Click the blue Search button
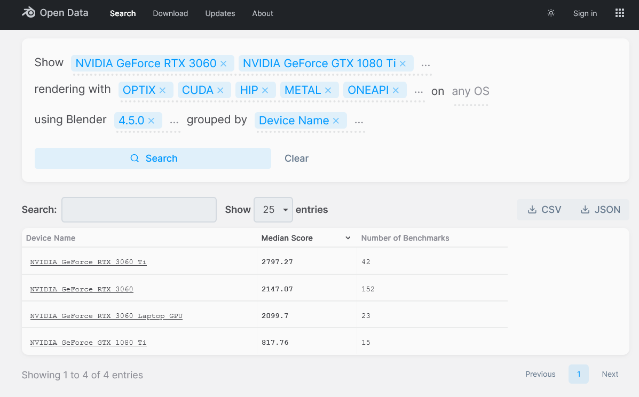The height and width of the screenshot is (397, 639). 153,158
